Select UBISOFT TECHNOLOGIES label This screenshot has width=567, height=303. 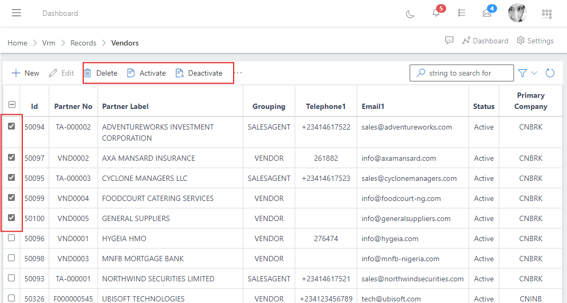[x=143, y=299]
